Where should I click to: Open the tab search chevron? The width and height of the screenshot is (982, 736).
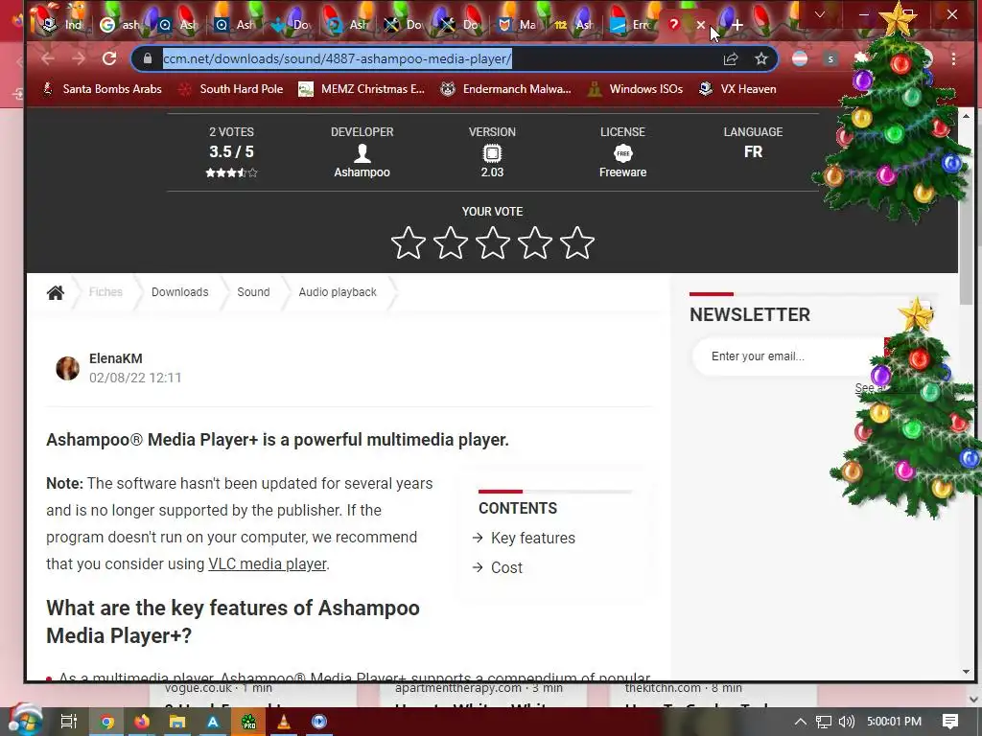pos(819,14)
